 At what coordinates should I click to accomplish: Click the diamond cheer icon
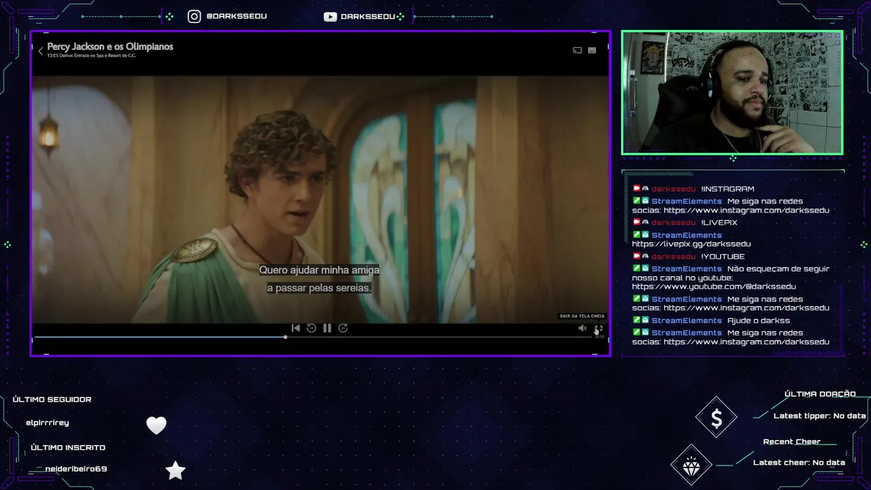tap(691, 465)
